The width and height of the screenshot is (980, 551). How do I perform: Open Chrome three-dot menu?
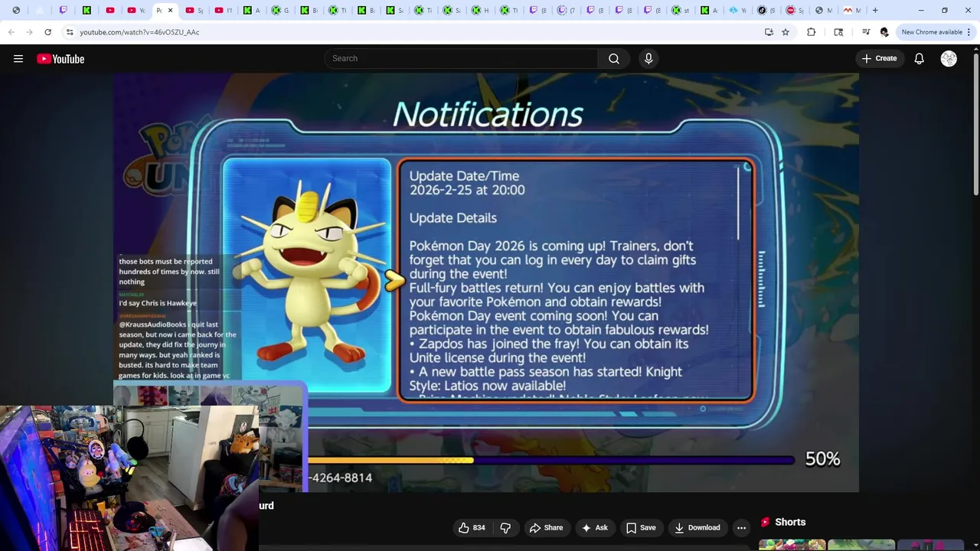[x=969, y=32]
